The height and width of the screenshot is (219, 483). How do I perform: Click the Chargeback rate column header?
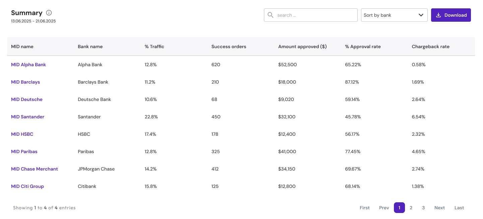430,46
